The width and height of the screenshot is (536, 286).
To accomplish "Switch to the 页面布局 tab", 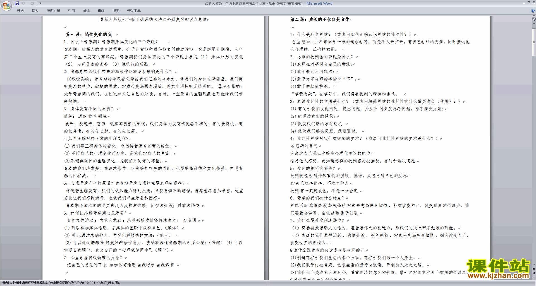I will click(53, 11).
